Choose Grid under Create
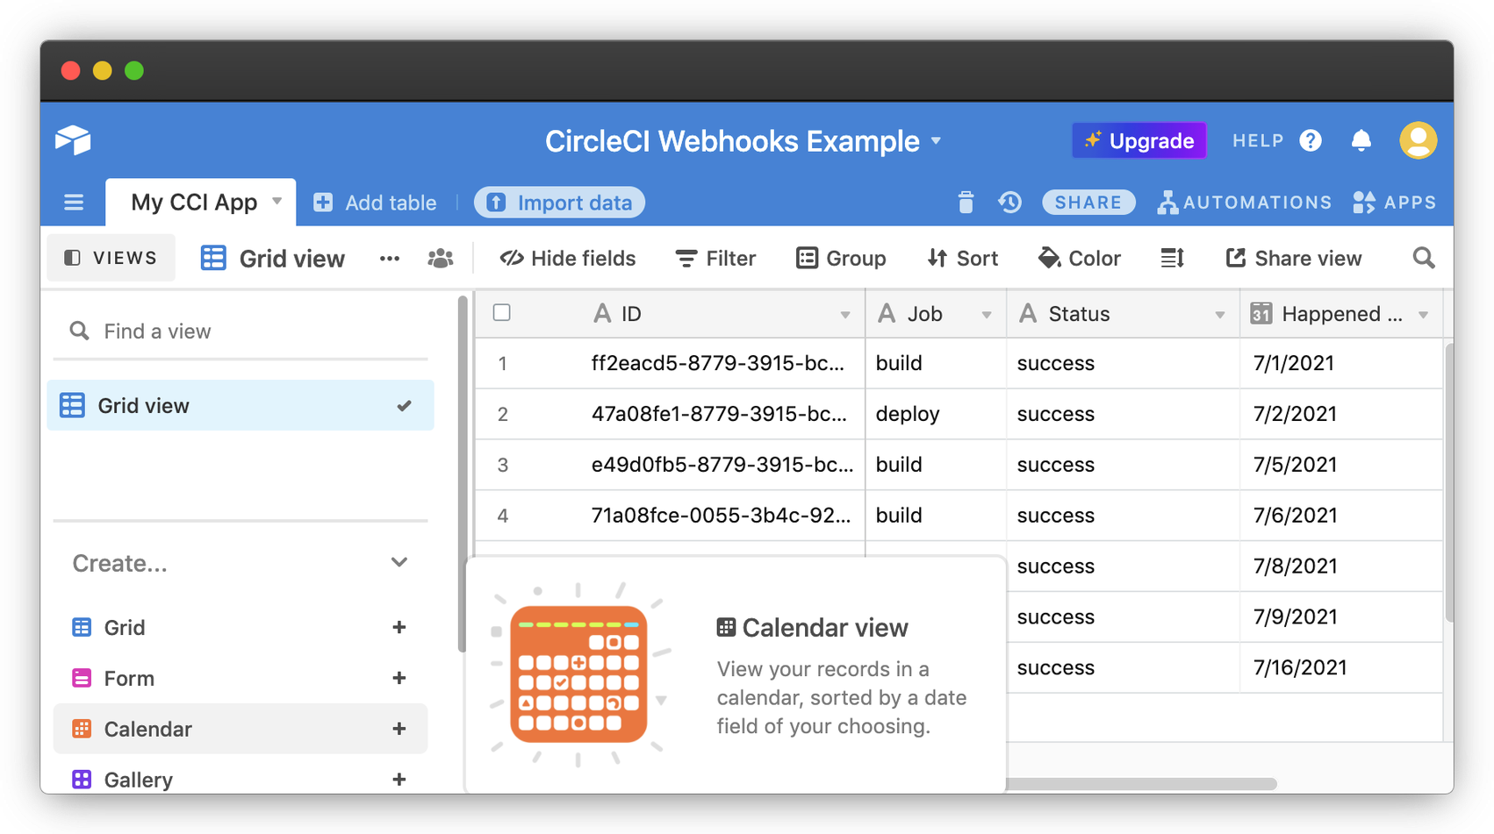 pyautogui.click(x=241, y=628)
